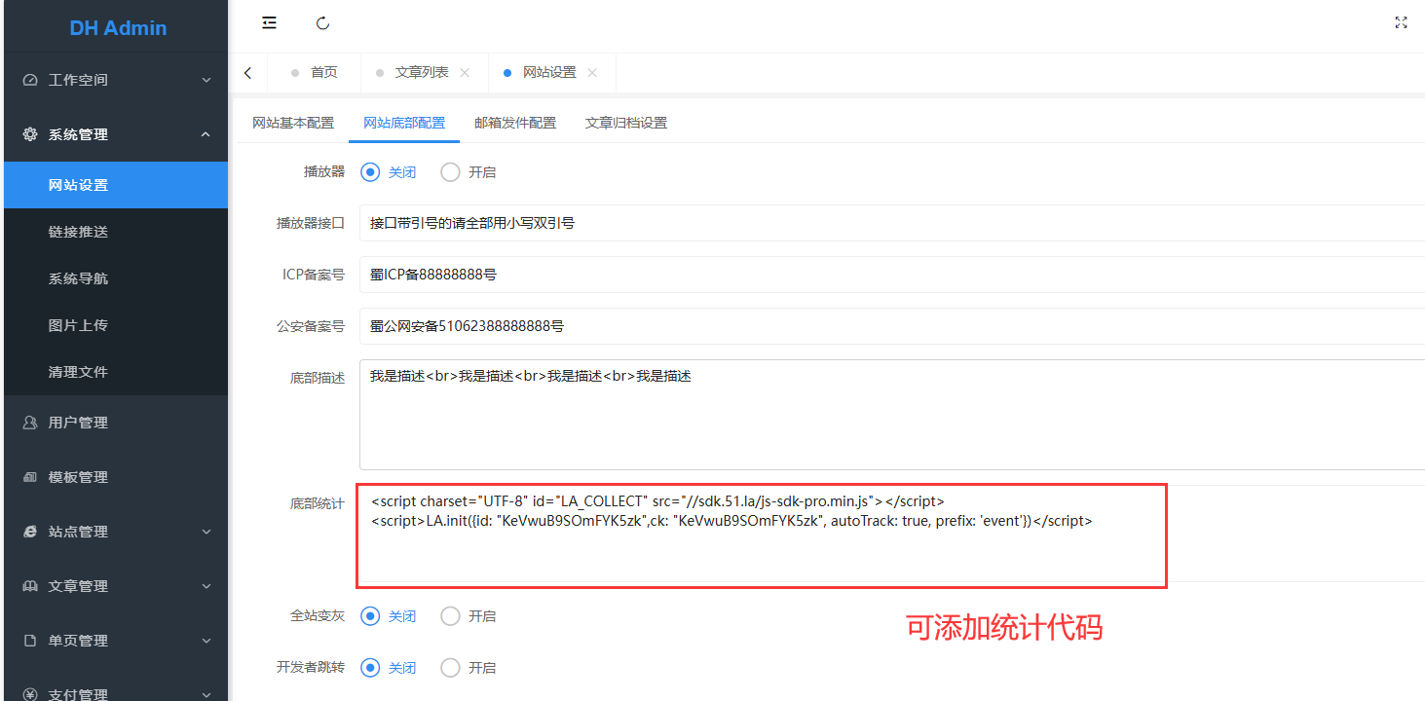This screenshot has height=701, width=1425.
Task: Expand the 文章管理 menu chevron
Action: click(206, 586)
